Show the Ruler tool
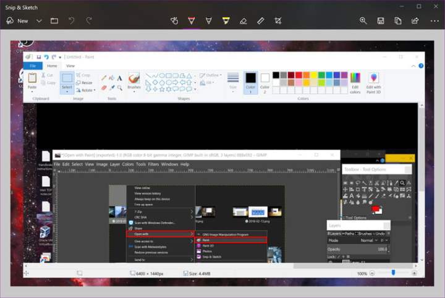 [260, 20]
